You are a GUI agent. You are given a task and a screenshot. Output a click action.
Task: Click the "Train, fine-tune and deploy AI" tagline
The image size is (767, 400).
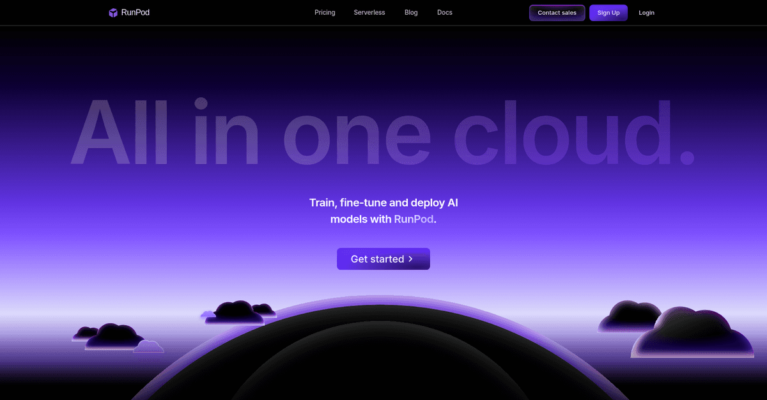(x=383, y=203)
